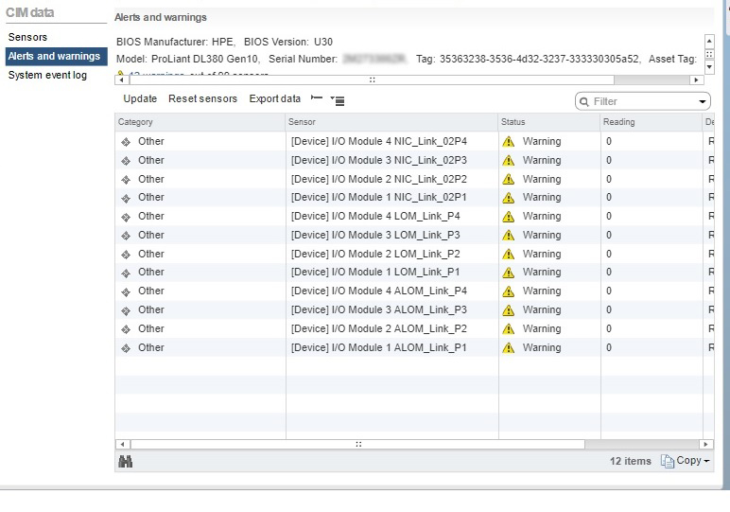Screen dimensions: 730x512
Task: Select Alerts and warnings in sidebar
Action: 54,56
